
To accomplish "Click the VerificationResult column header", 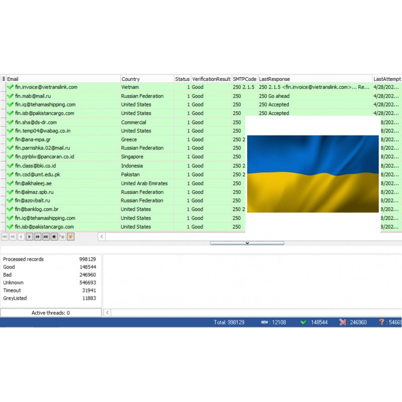I will 211,79.
